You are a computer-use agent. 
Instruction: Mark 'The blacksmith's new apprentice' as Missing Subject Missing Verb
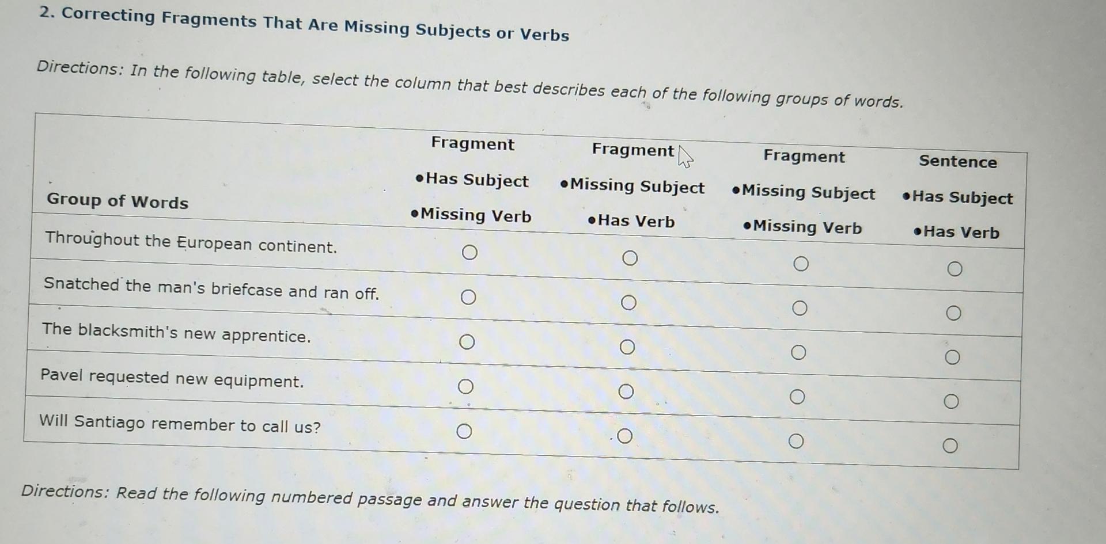pos(799,352)
